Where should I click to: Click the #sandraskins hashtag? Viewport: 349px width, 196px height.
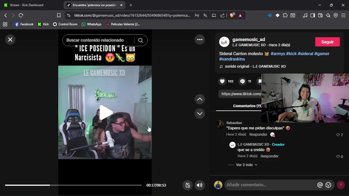pos(232,59)
